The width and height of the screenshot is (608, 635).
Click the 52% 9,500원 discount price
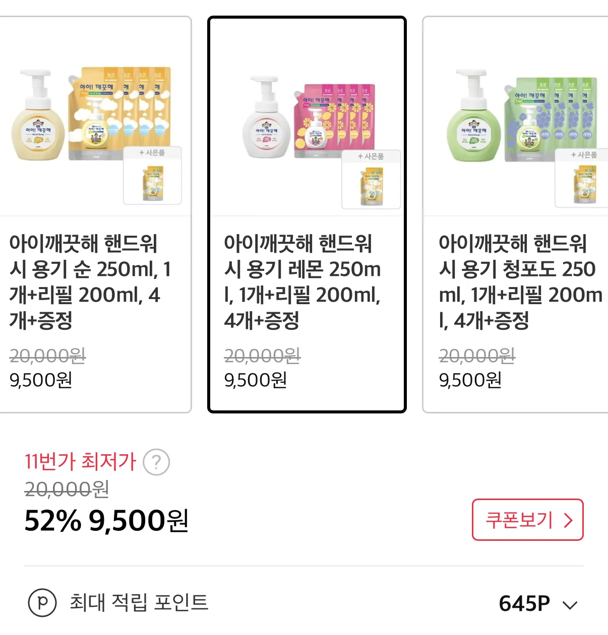tap(106, 521)
